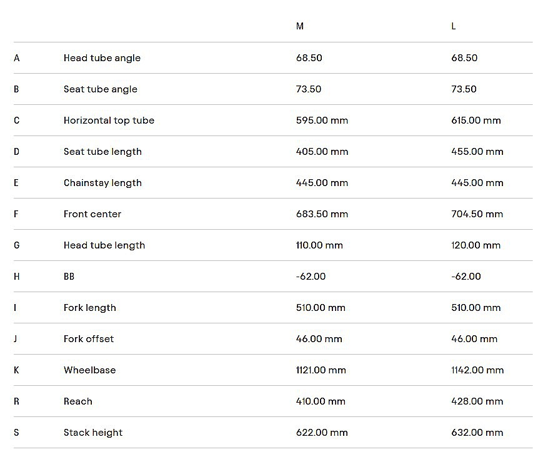Select the Horizontal top tube label
Viewport: 533px width, 457px height.
click(109, 120)
